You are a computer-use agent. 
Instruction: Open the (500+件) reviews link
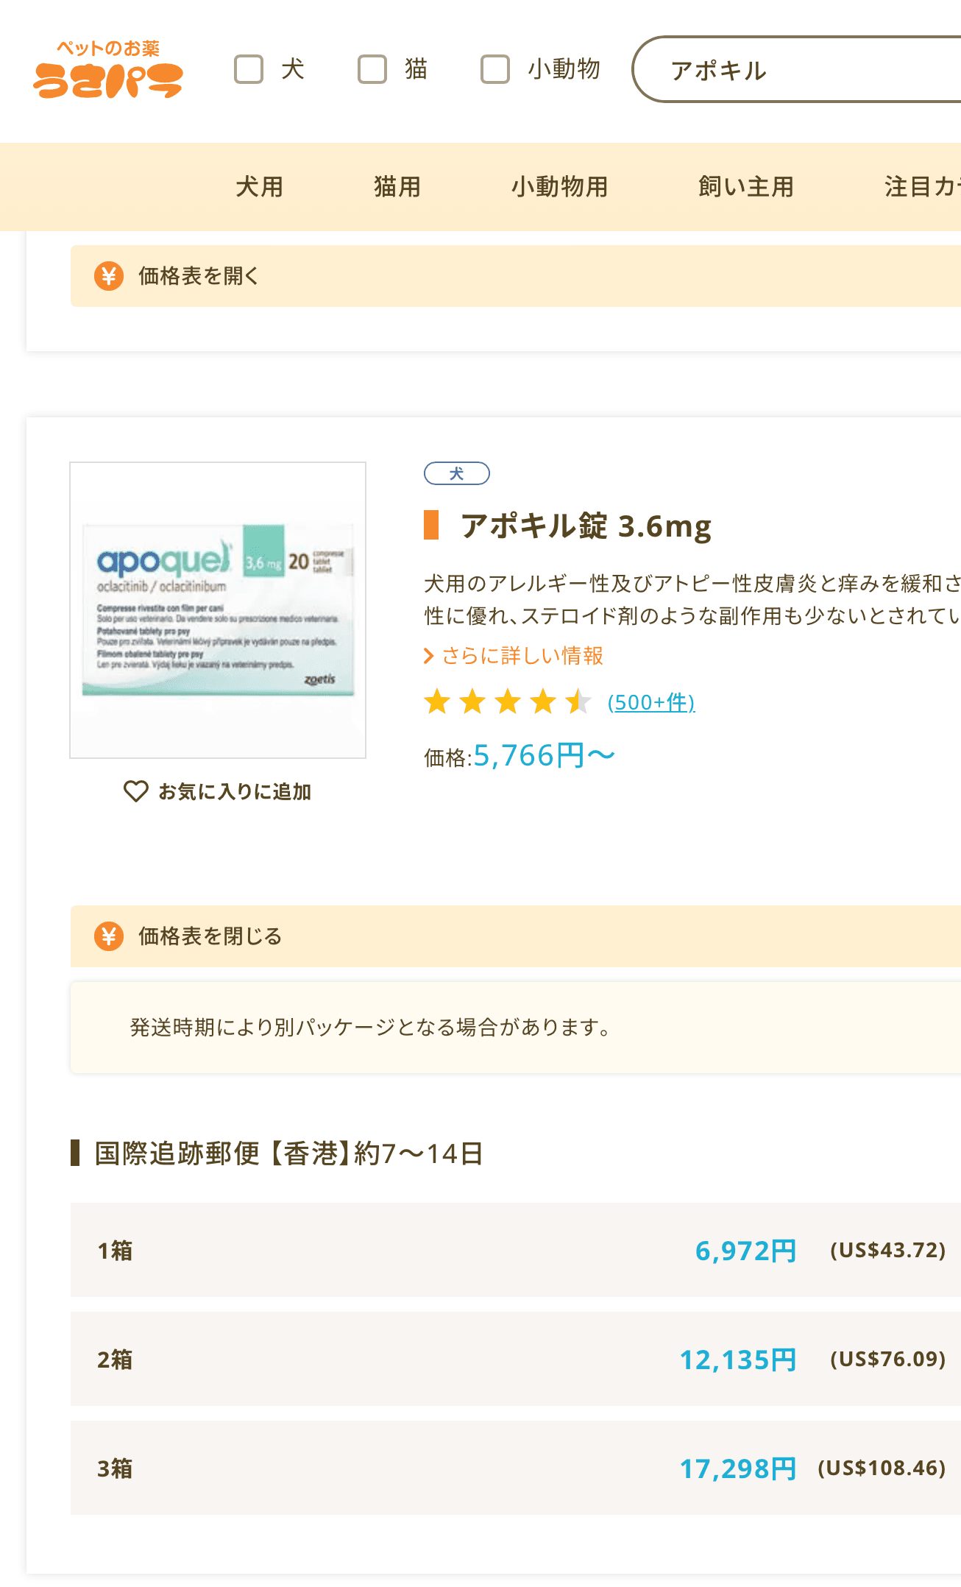pyautogui.click(x=651, y=703)
